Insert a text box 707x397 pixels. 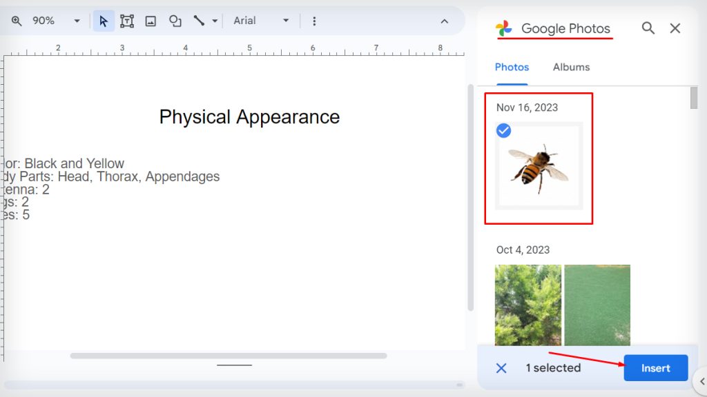[127, 21]
